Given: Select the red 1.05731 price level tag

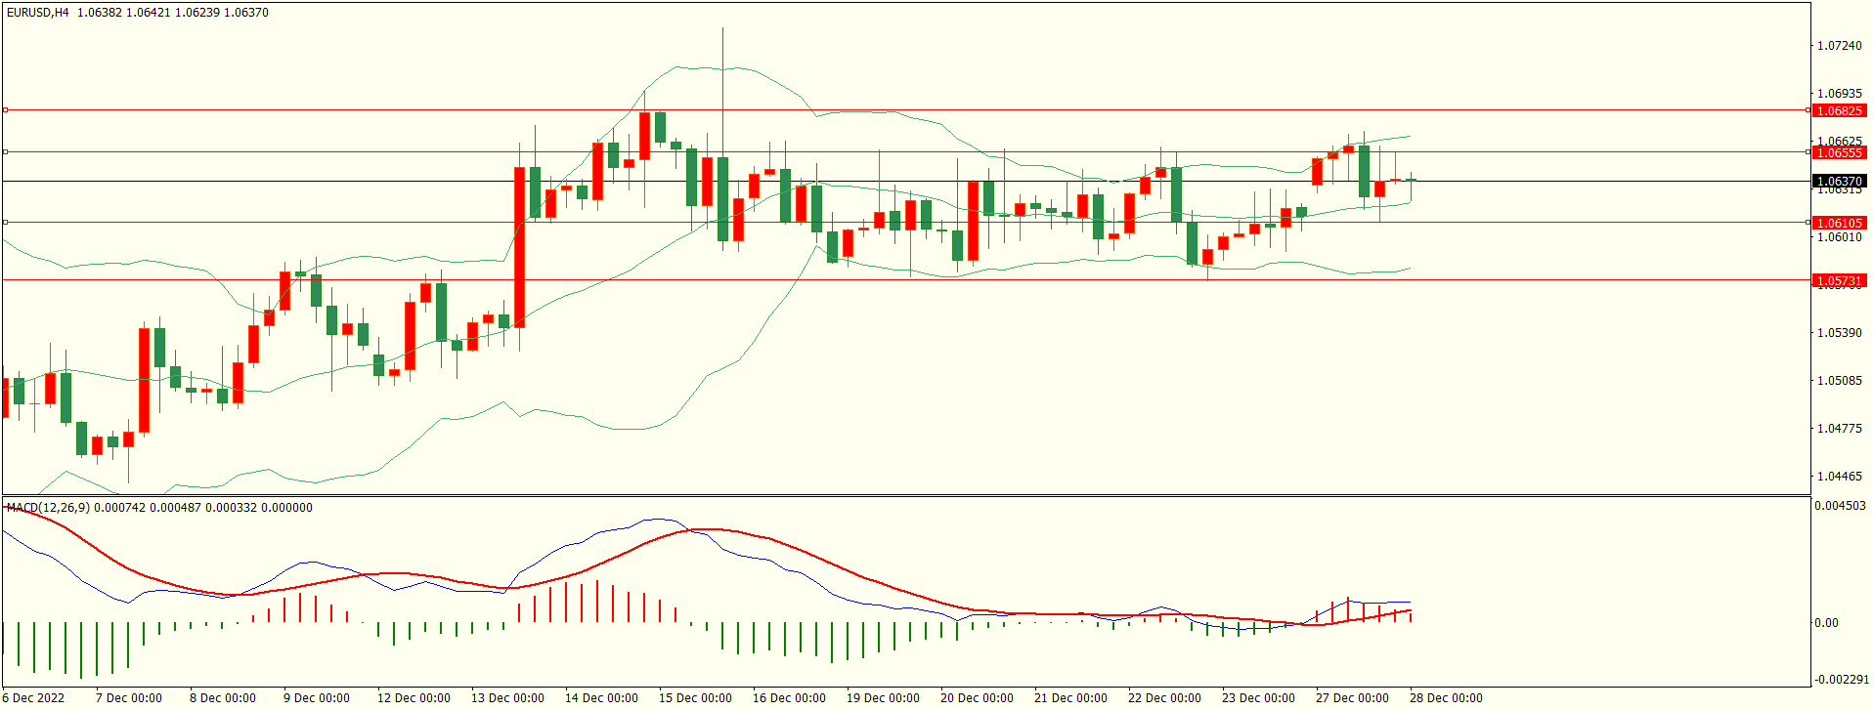Looking at the screenshot, I should coord(1839,281).
